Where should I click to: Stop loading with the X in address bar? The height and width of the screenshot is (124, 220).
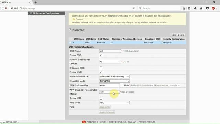134,8
